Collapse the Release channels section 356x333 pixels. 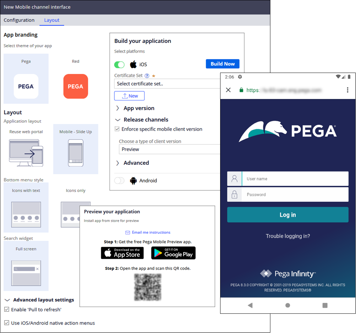[118, 120]
